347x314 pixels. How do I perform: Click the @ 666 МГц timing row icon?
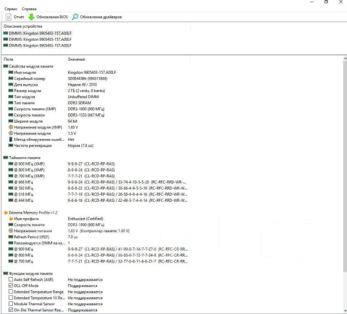point(11,182)
